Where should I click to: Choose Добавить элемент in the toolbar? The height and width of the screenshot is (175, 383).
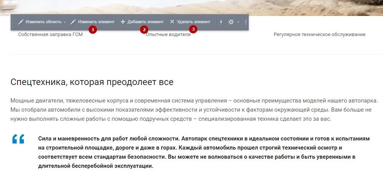click(x=142, y=22)
